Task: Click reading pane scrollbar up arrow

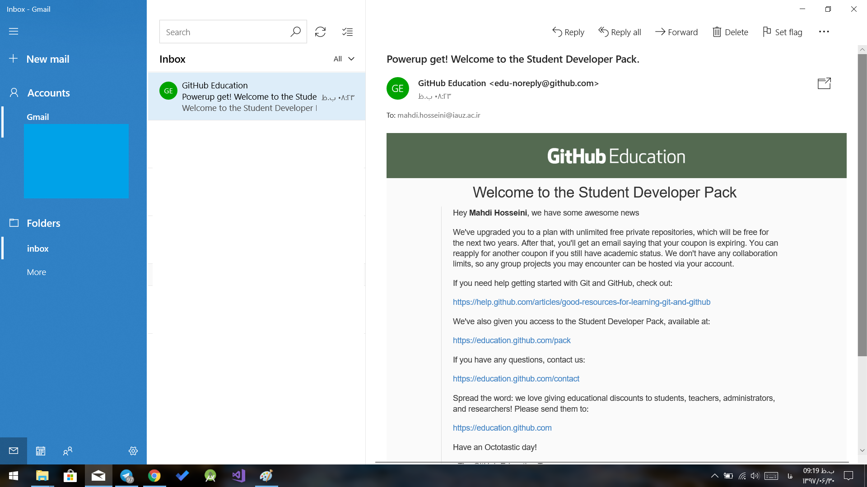Action: point(862,50)
